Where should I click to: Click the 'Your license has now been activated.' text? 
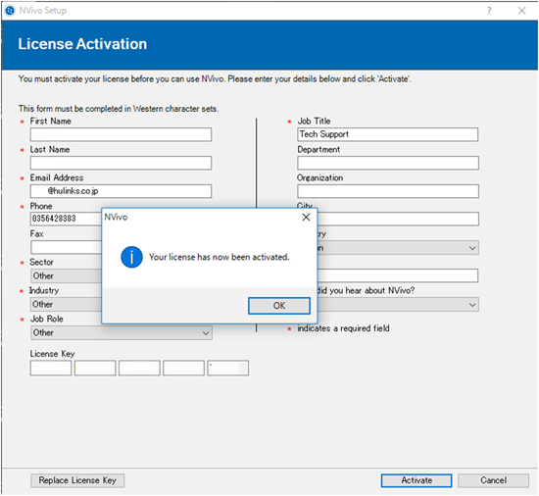point(219,257)
